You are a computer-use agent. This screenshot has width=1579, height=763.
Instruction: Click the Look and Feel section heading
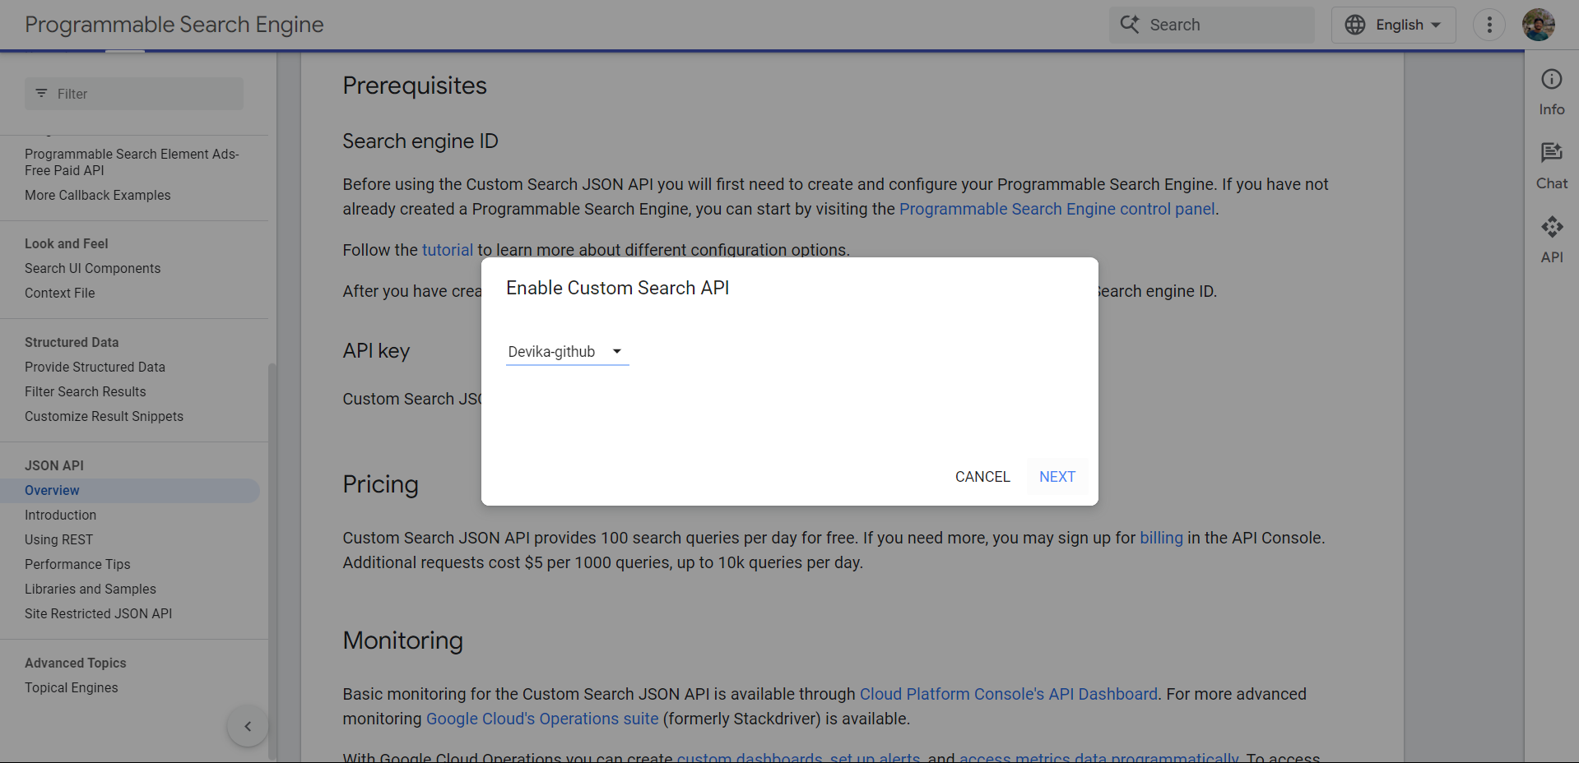(x=67, y=243)
